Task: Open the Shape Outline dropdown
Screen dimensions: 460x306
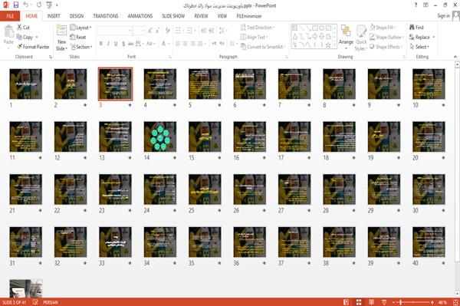Action: 386,38
